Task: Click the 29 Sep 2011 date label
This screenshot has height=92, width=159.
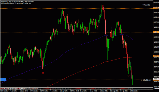Action: (x=134, y=91)
